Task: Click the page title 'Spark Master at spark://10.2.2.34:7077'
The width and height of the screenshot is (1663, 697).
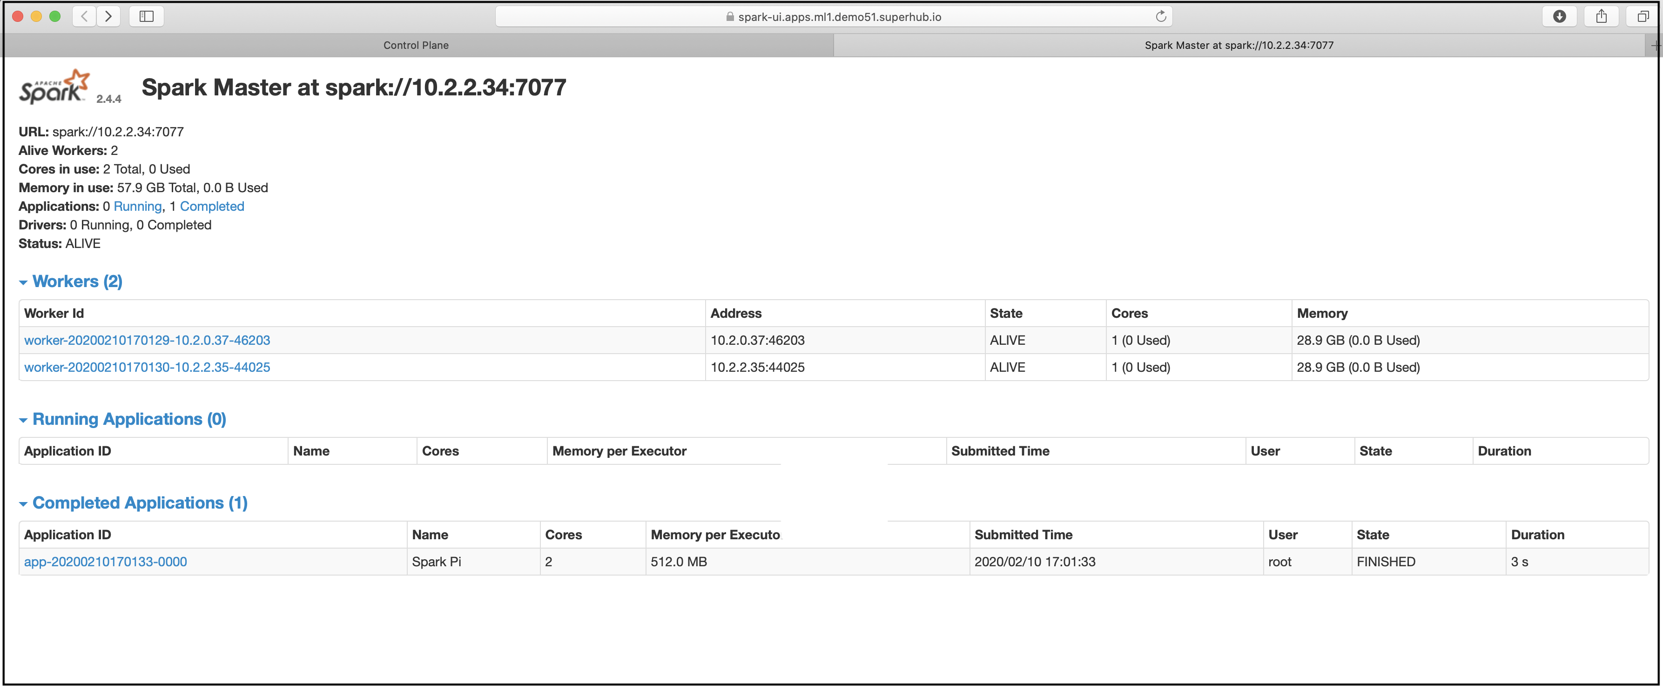Action: [354, 87]
